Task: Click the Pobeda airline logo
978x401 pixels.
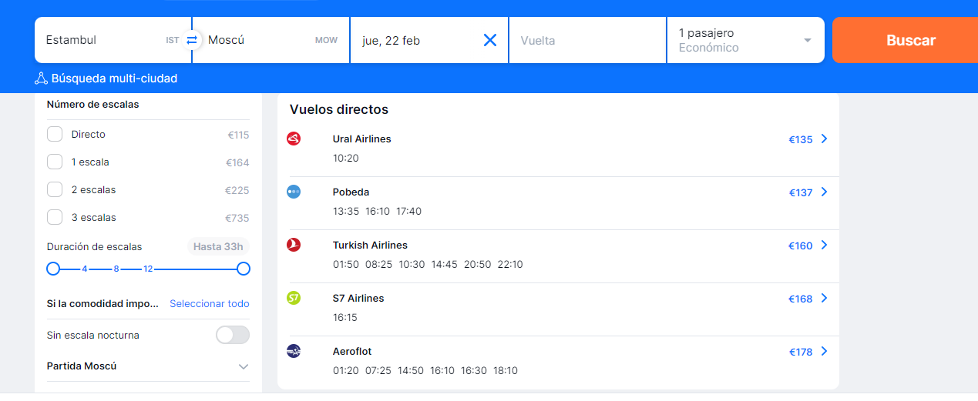Action: click(x=294, y=192)
